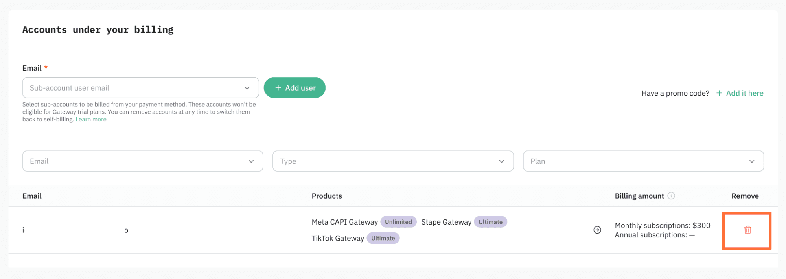
Task: Open the Plan filter dropdown
Action: pos(643,161)
